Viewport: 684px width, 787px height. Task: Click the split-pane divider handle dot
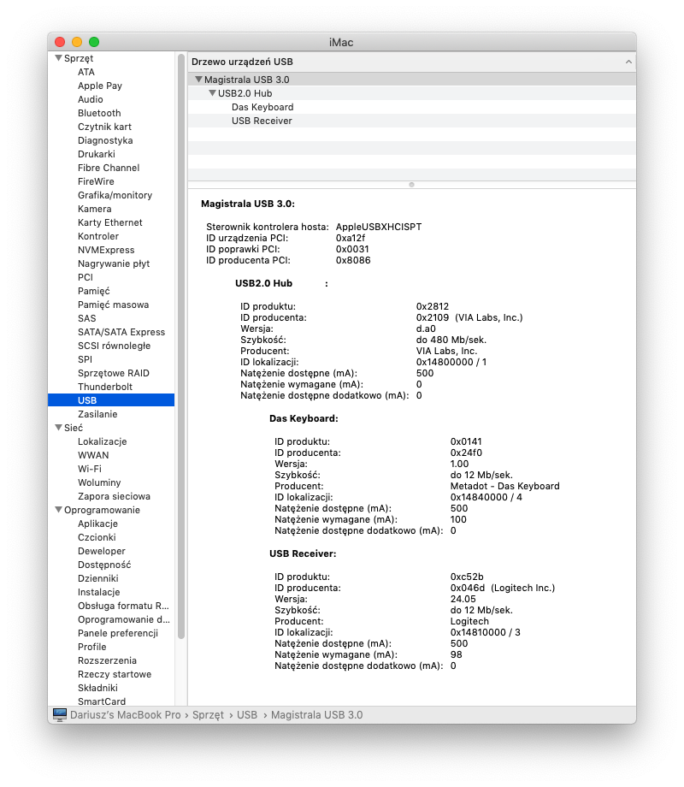click(x=411, y=184)
